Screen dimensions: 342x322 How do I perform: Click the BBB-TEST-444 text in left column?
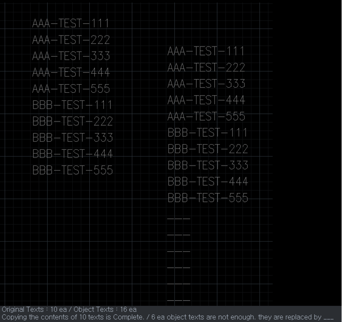(x=73, y=154)
